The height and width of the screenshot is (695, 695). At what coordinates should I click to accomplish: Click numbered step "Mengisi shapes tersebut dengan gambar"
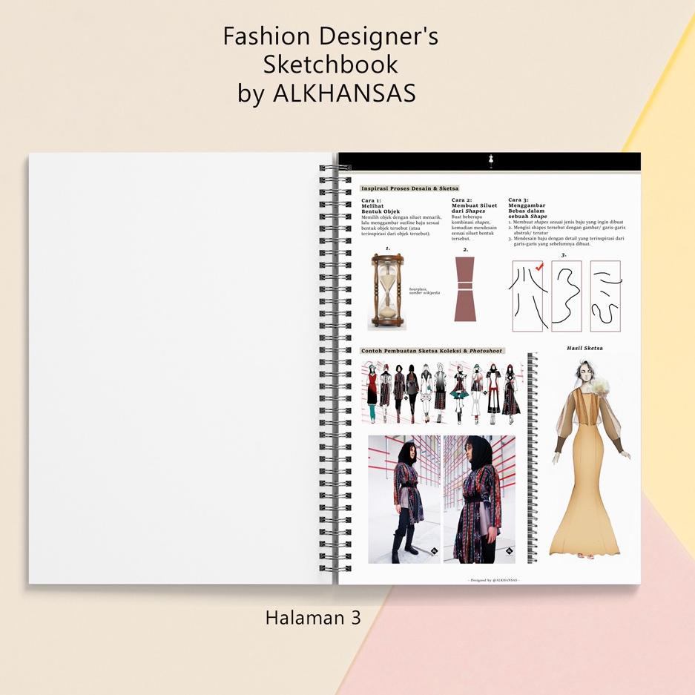567,230
